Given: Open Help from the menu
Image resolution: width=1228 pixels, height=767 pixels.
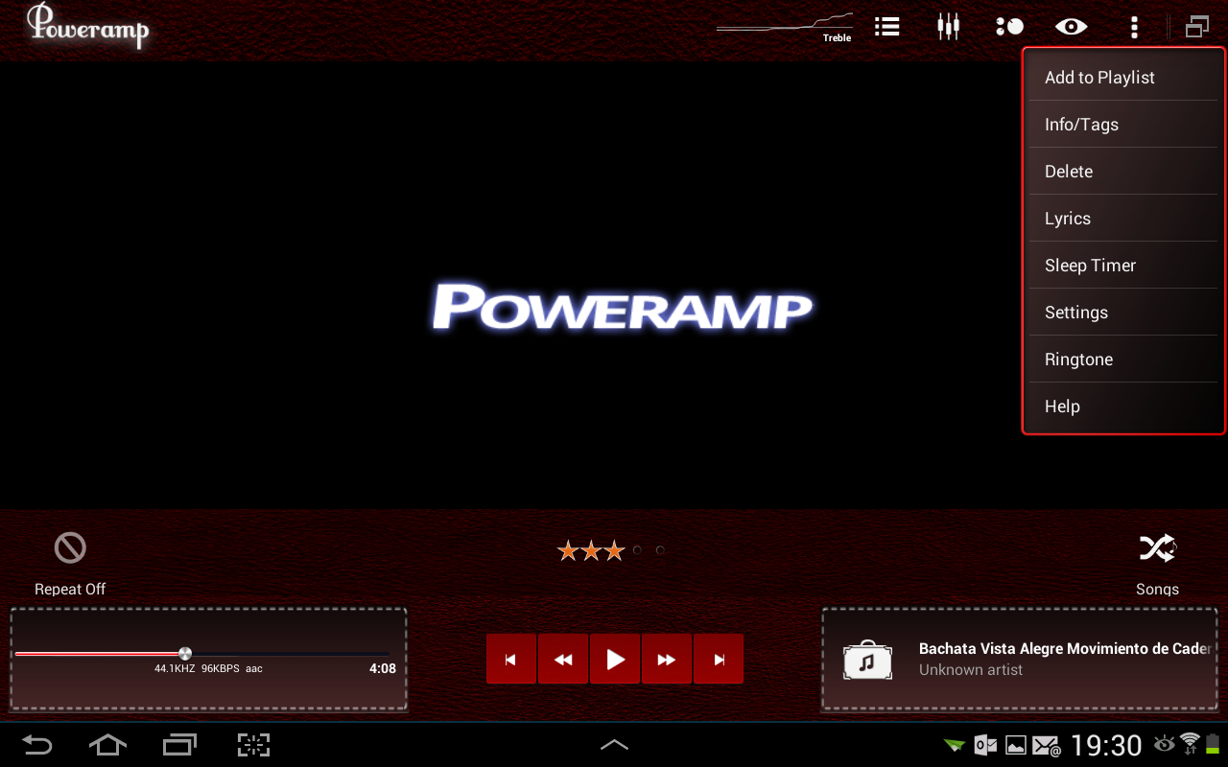Looking at the screenshot, I should 1123,407.
